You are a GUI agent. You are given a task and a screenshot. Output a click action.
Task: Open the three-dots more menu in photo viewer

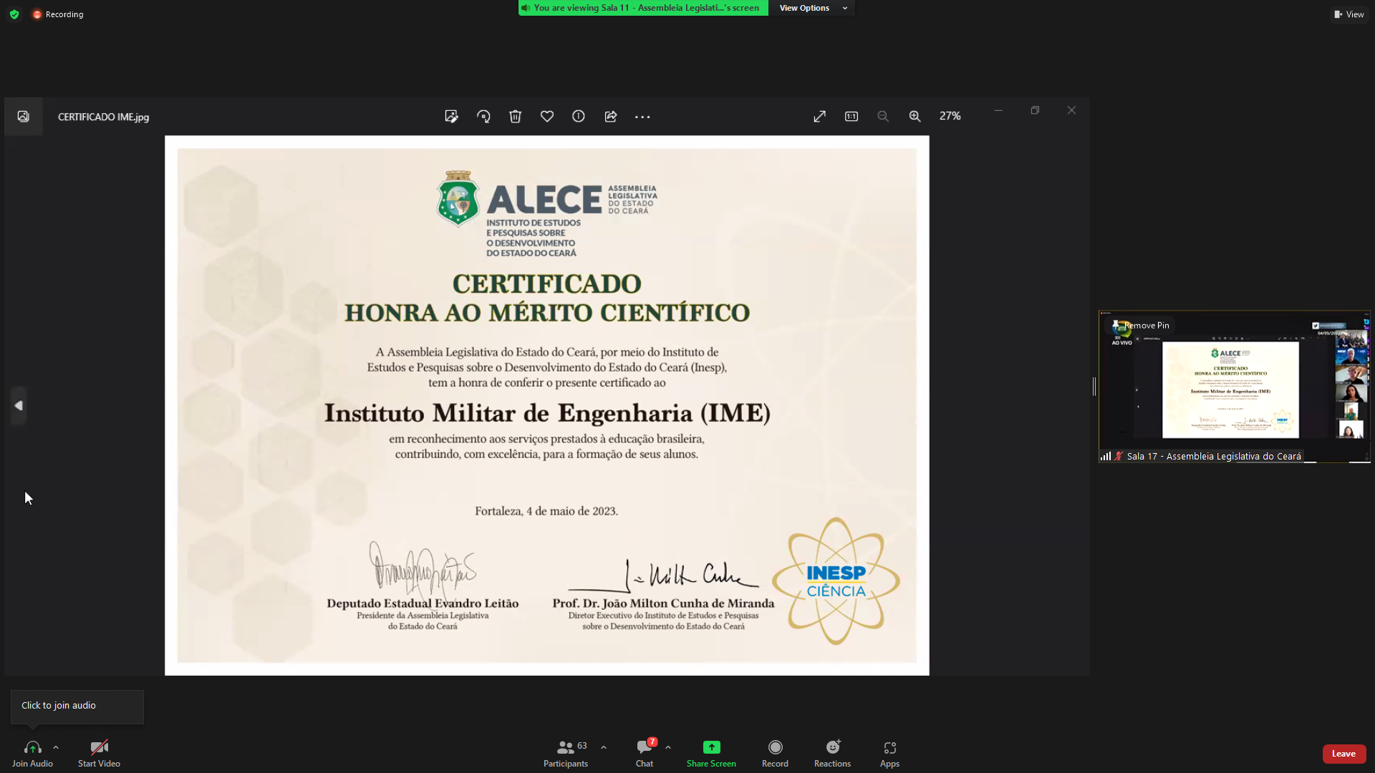click(642, 117)
